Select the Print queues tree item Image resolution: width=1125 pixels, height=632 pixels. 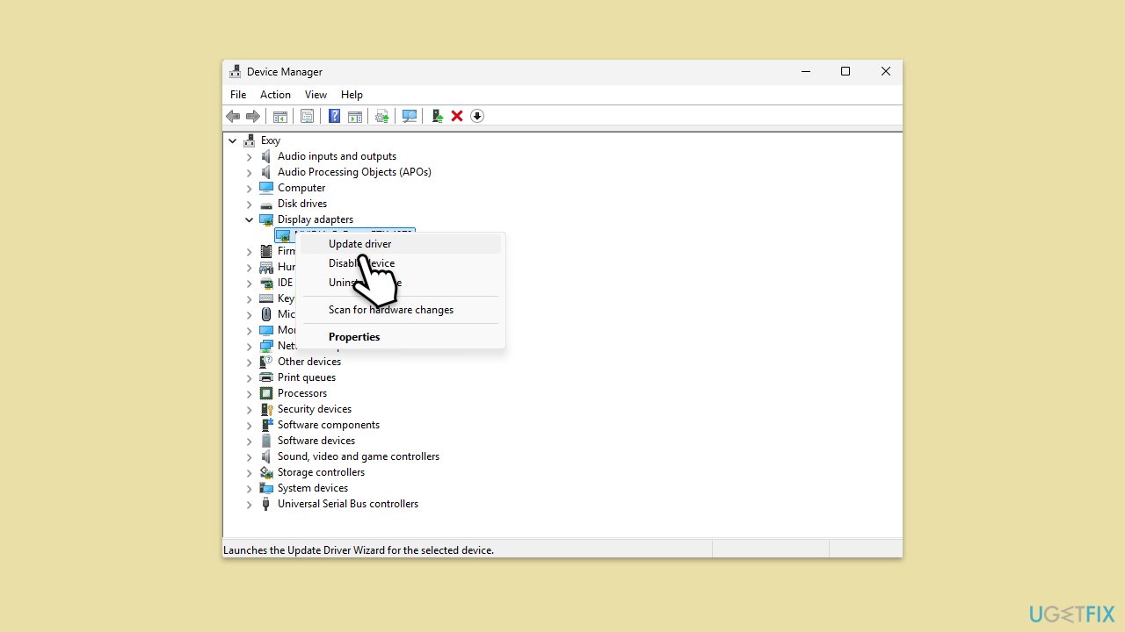(x=306, y=377)
